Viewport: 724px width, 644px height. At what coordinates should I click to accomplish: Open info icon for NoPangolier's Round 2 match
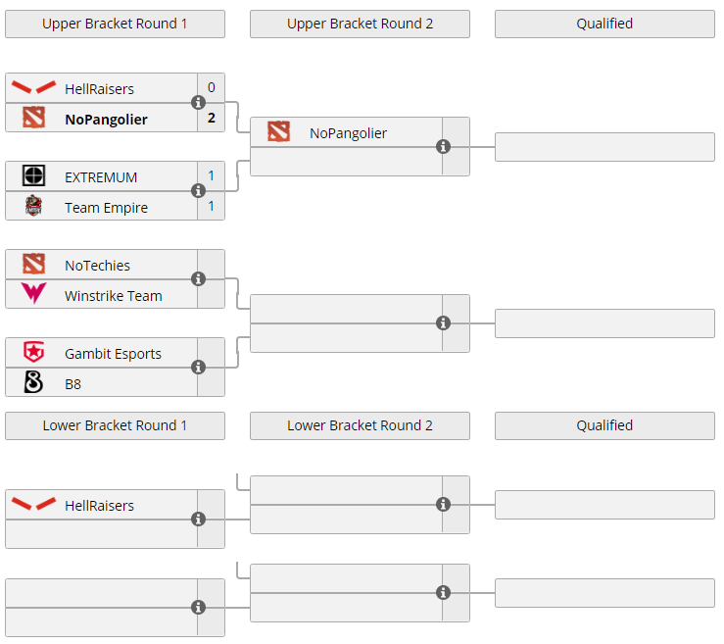pyautogui.click(x=443, y=147)
